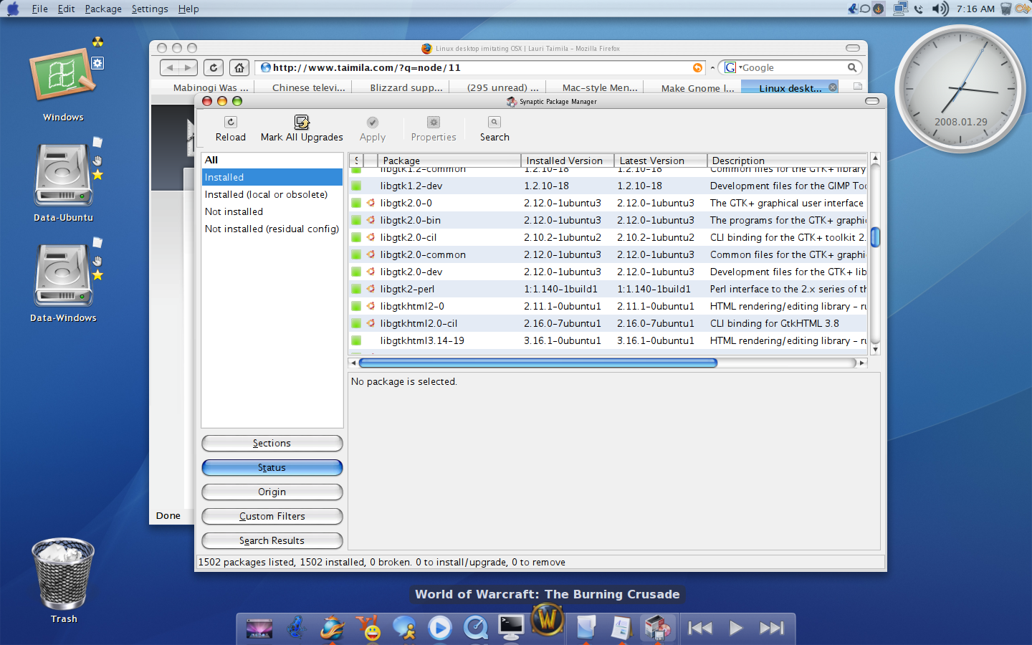1032x645 pixels.
Task: Click the volume icon in the menu bar
Action: click(940, 9)
